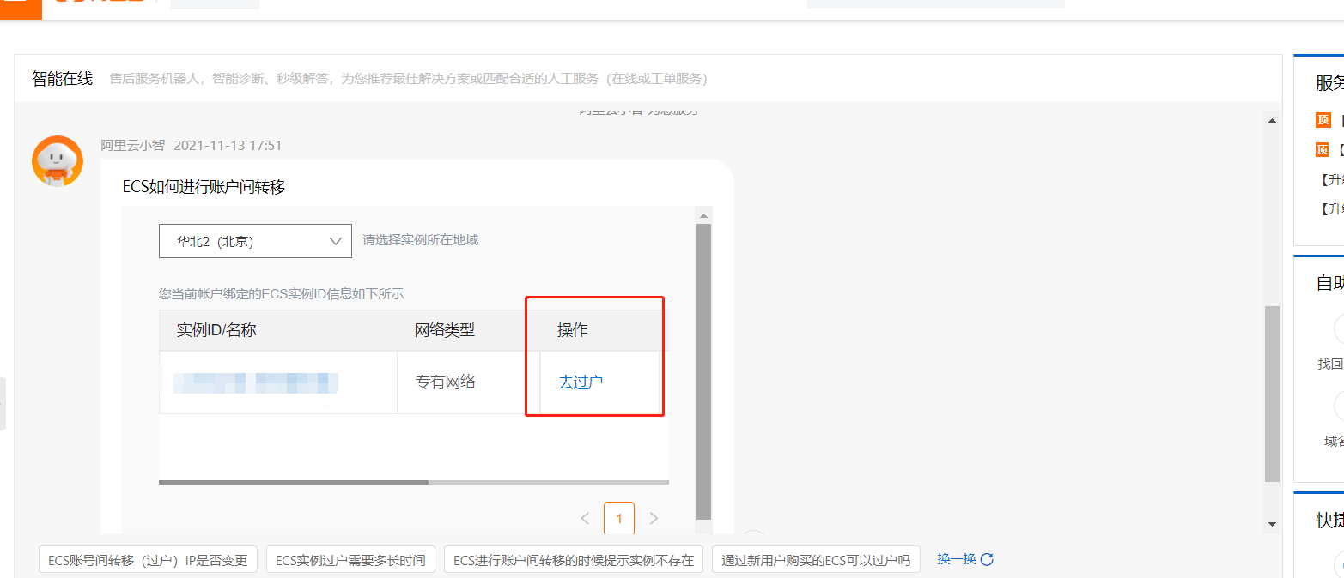Click the 操作 column header
Viewport: 1344px width, 578px height.
[x=573, y=330]
